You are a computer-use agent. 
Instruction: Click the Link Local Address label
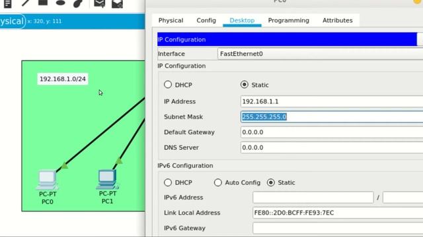coord(192,213)
